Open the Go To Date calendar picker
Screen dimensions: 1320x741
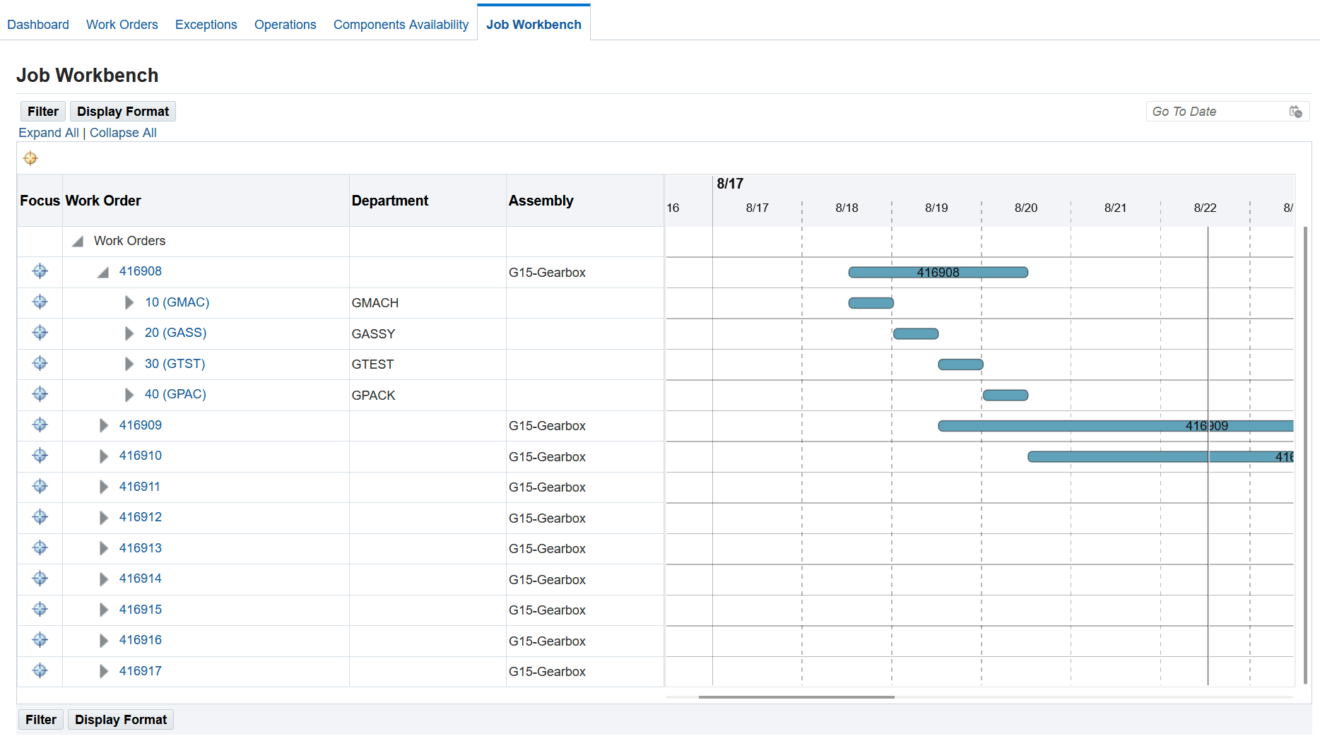(x=1295, y=112)
